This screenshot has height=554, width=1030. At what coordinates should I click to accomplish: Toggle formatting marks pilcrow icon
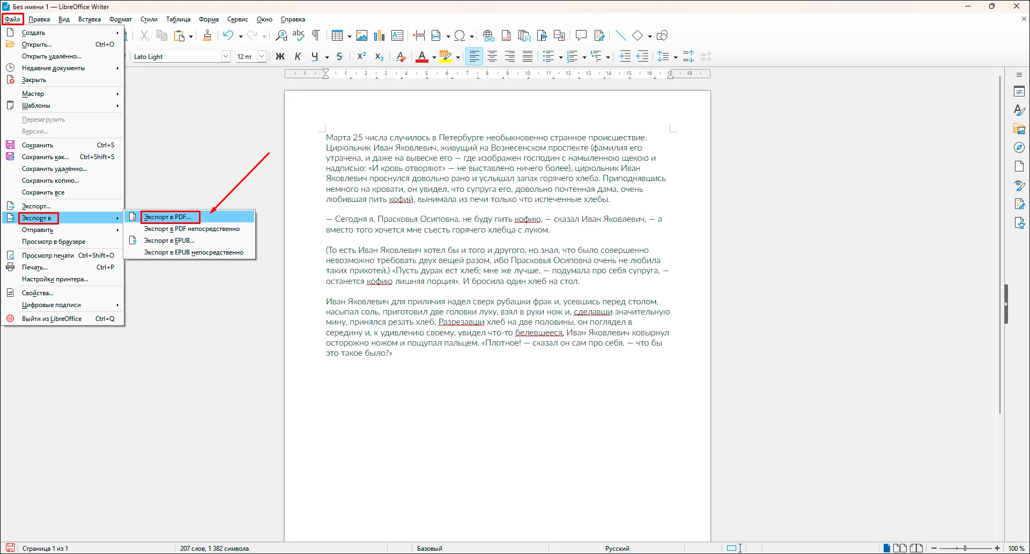316,35
